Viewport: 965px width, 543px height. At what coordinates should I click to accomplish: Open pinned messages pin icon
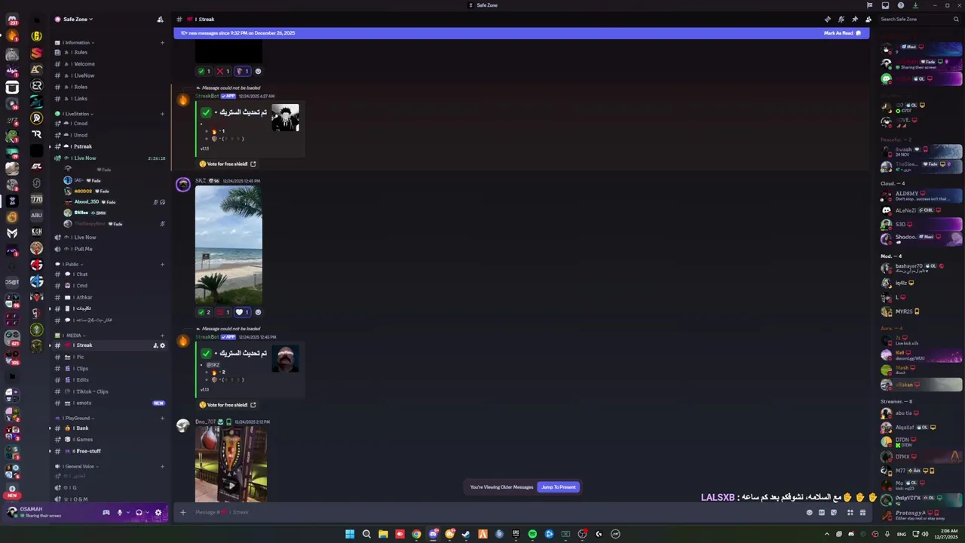(854, 19)
